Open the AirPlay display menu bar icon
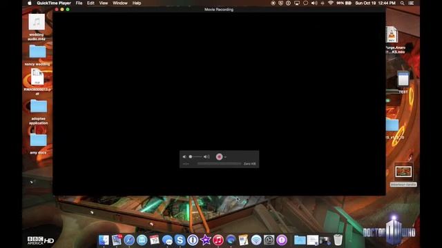The height and width of the screenshot is (248, 442). [297, 3]
